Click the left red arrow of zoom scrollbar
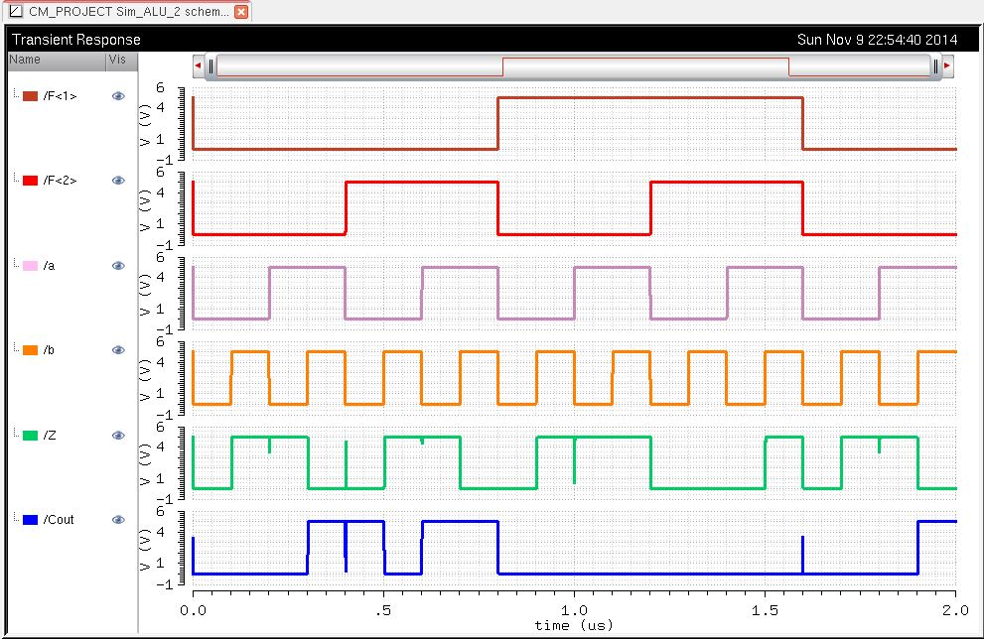This screenshot has height=639, width=984. coord(198,65)
